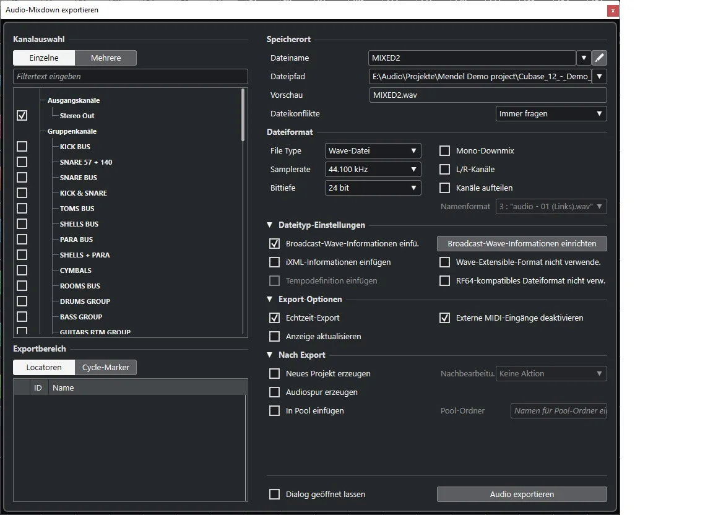Open the Samplerate 44.100 kHz dropdown
Viewport: 713px width, 515px height.
(x=373, y=169)
